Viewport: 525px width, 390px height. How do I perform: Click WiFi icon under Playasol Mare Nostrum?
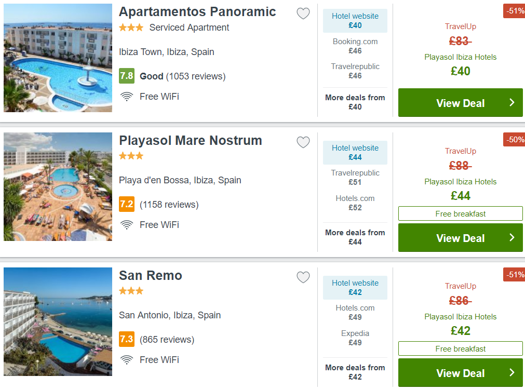tap(127, 225)
